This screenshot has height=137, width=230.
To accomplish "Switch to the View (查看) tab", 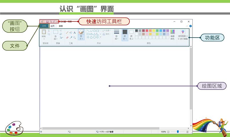I will coord(61,26).
